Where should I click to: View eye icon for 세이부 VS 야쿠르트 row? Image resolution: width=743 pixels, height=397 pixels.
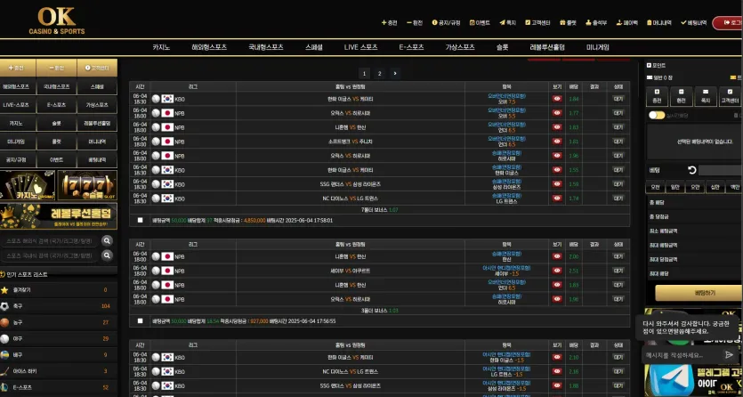tap(557, 271)
